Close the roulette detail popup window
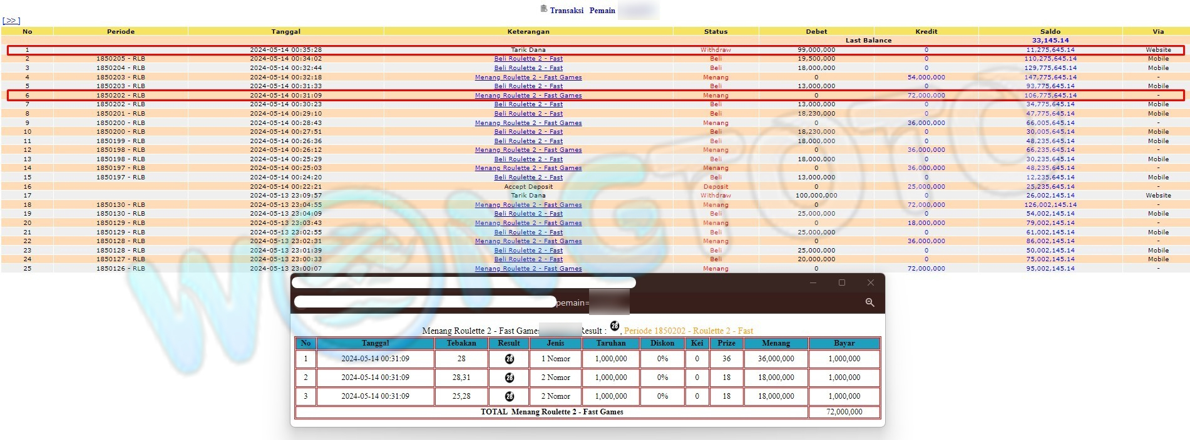This screenshot has width=1190, height=440. tap(870, 283)
